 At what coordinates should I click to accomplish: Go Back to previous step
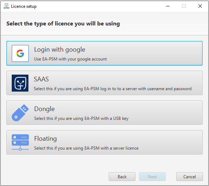click(122, 176)
